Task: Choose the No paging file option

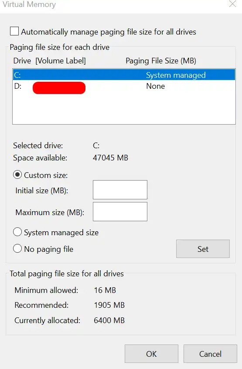Action: [17, 248]
